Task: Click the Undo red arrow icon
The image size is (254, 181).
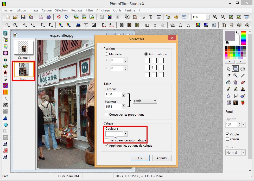Action: pyautogui.click(x=59, y=17)
